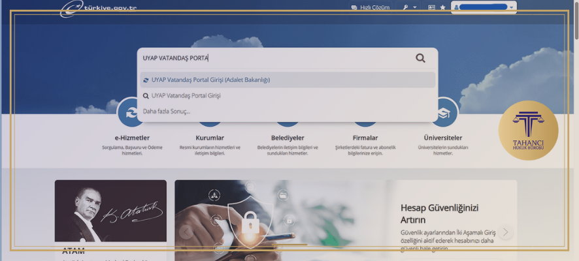Viewport: 579px width, 261px height.
Task: Select UYAP Vatandaş Portal Girişi (Adalet Bakanlığı) suggestion
Action: [x=210, y=80]
